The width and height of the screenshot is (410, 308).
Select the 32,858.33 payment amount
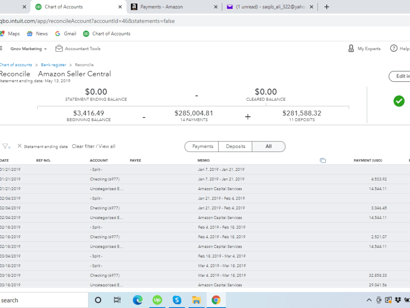tap(378, 275)
